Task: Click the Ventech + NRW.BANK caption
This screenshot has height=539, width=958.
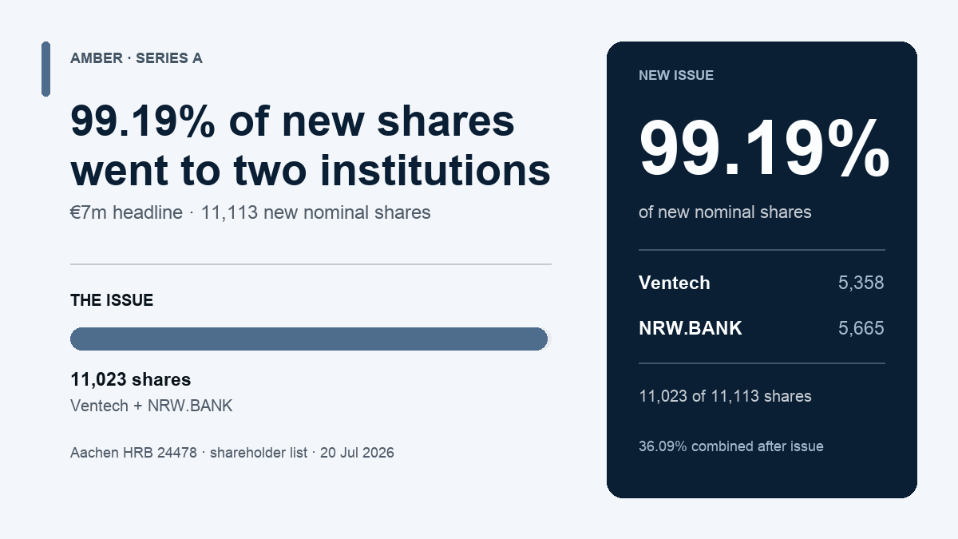Action: coord(152,406)
